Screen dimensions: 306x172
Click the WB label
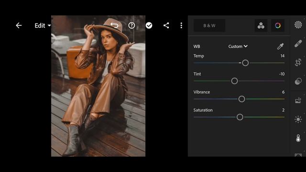coord(197,46)
